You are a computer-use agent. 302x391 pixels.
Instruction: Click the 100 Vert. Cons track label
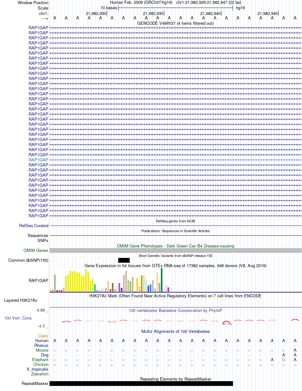click(x=18, y=318)
